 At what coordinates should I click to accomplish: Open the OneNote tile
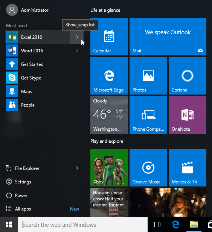tap(188, 115)
